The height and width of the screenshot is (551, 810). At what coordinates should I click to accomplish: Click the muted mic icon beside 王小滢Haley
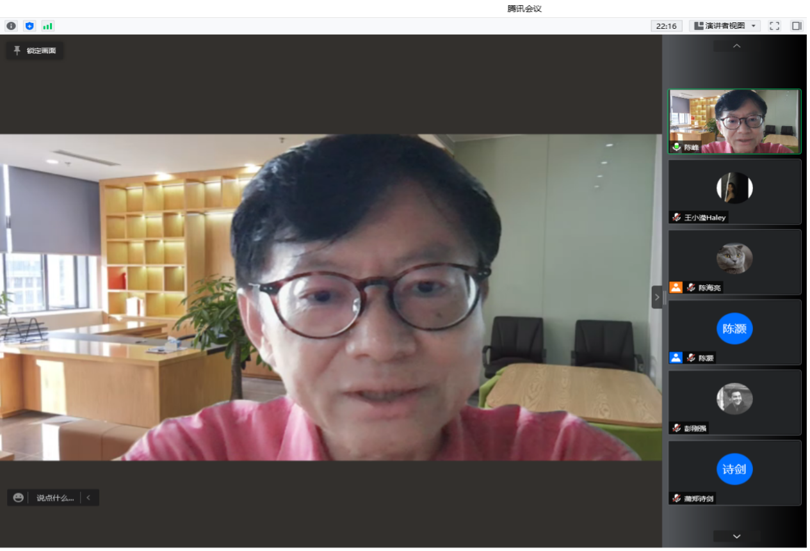pos(677,218)
